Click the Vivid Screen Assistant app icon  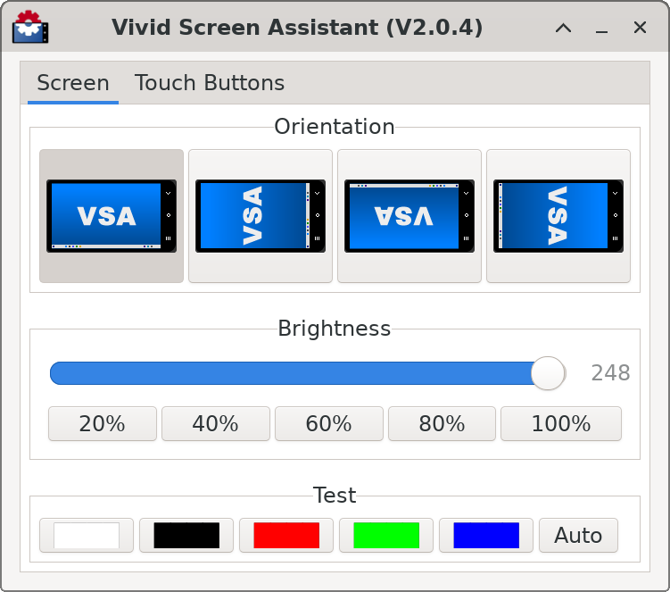pos(29,28)
